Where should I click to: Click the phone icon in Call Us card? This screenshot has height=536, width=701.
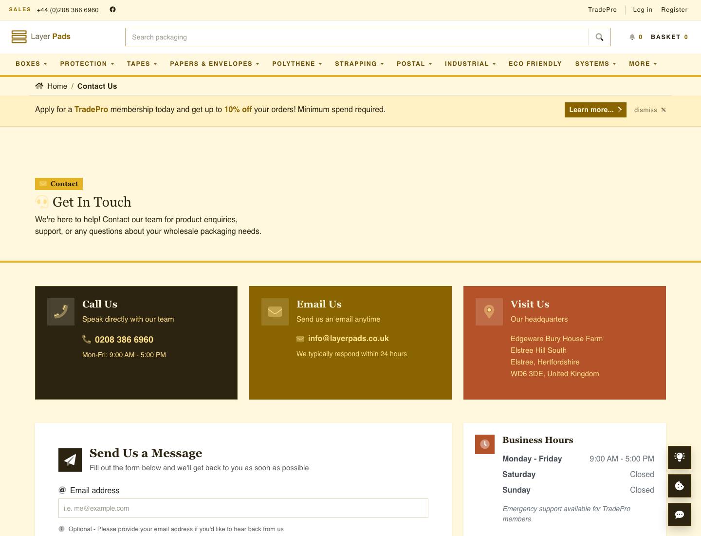61,312
